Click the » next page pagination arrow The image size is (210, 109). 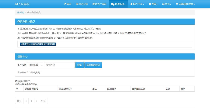(36, 101)
